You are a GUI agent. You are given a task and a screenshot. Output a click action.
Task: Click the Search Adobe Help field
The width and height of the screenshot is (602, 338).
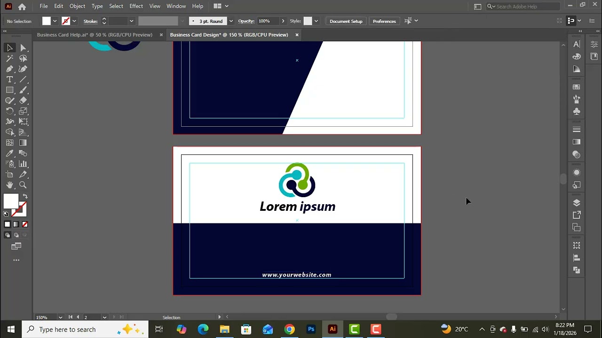click(523, 6)
